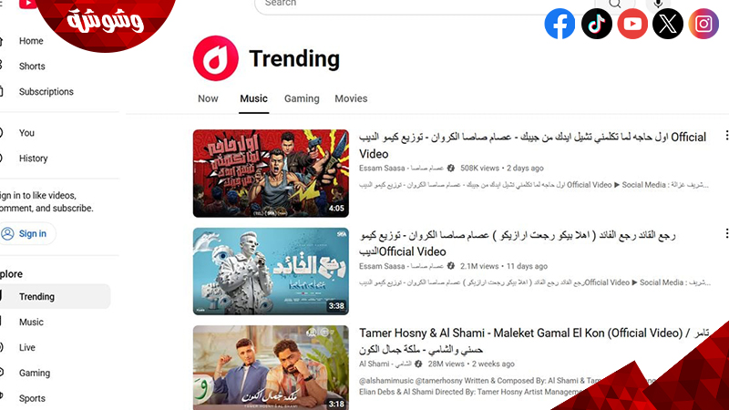
Task: Click the Instagram icon
Action: click(703, 24)
